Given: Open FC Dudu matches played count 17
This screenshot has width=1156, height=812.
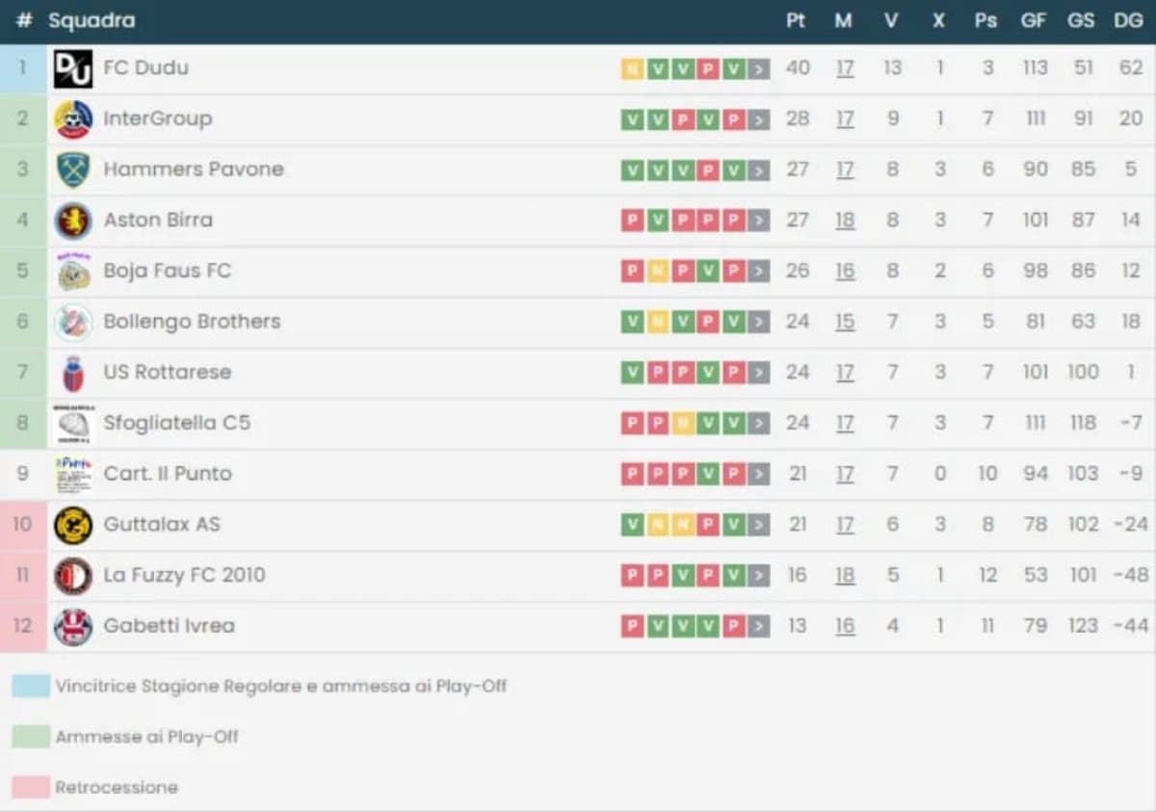Looking at the screenshot, I should [845, 68].
